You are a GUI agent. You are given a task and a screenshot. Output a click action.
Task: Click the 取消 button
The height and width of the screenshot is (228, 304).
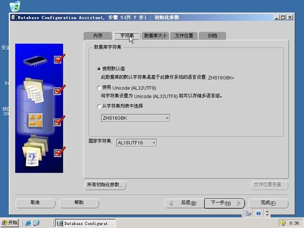tap(35, 203)
